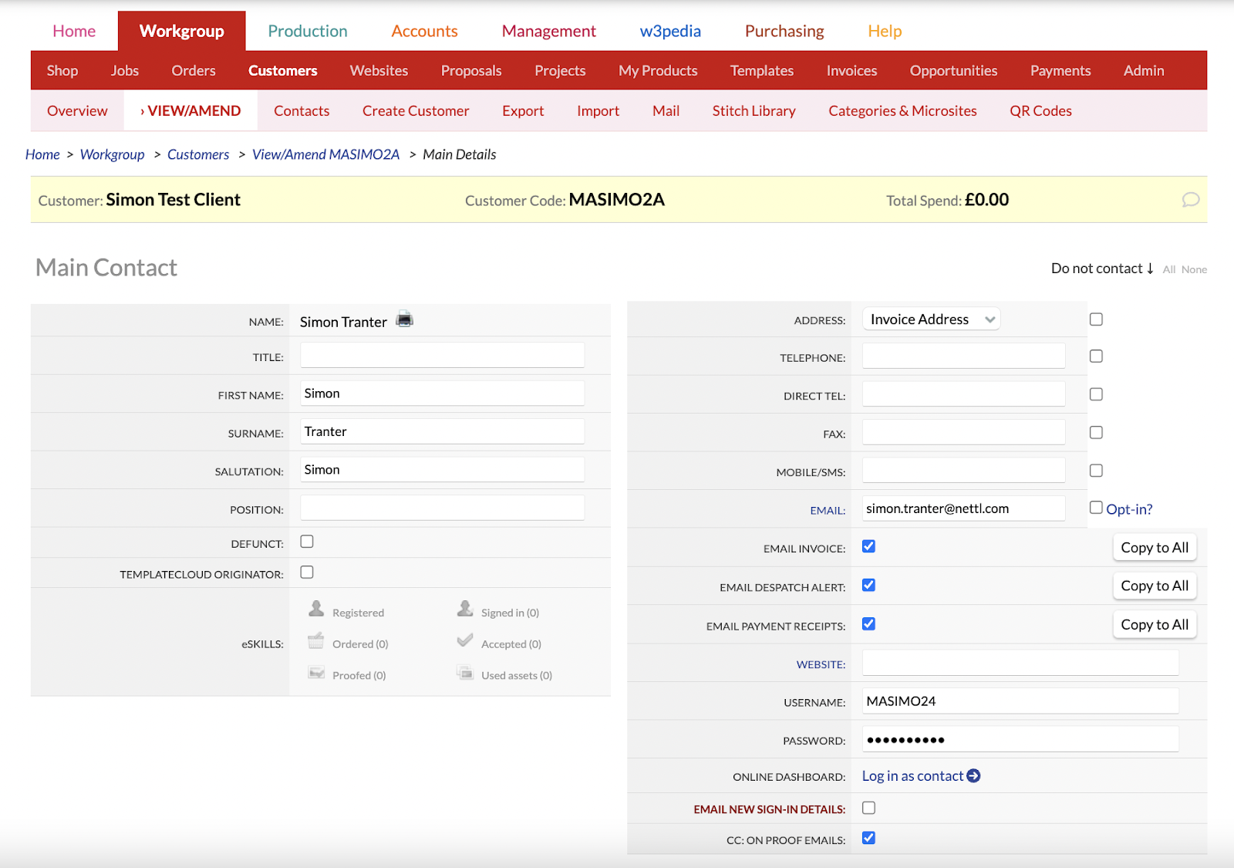Click the eSkills Accepted checkmark icon

click(465, 640)
